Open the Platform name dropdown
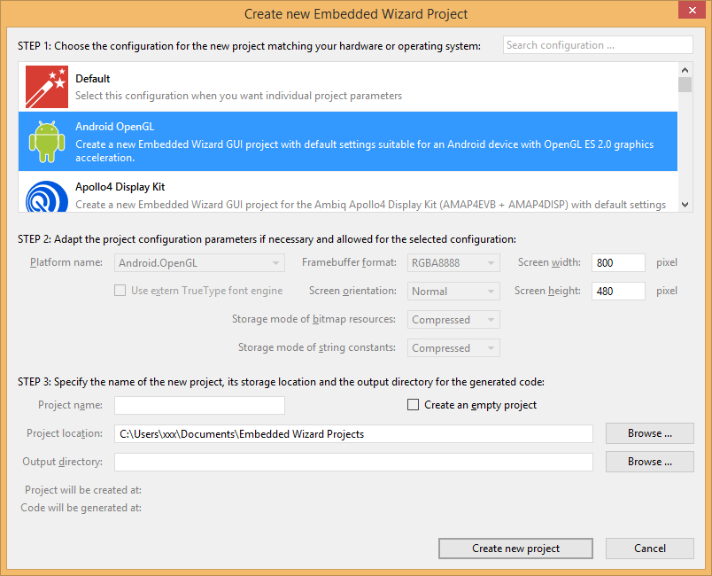This screenshot has height=576, width=712. (199, 263)
